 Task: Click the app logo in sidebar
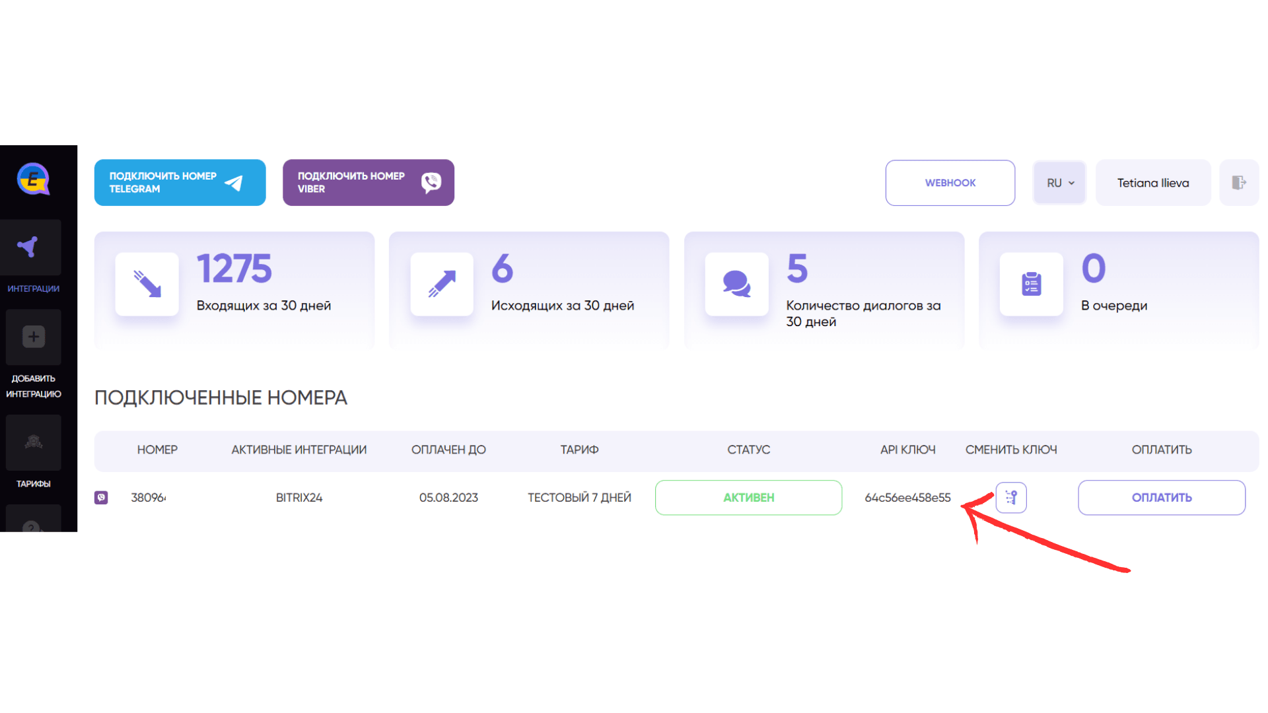[33, 178]
